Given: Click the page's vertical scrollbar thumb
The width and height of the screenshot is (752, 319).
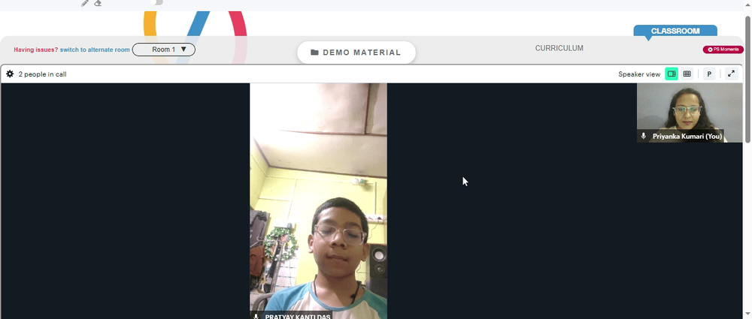Looking at the screenshot, I should 747,79.
